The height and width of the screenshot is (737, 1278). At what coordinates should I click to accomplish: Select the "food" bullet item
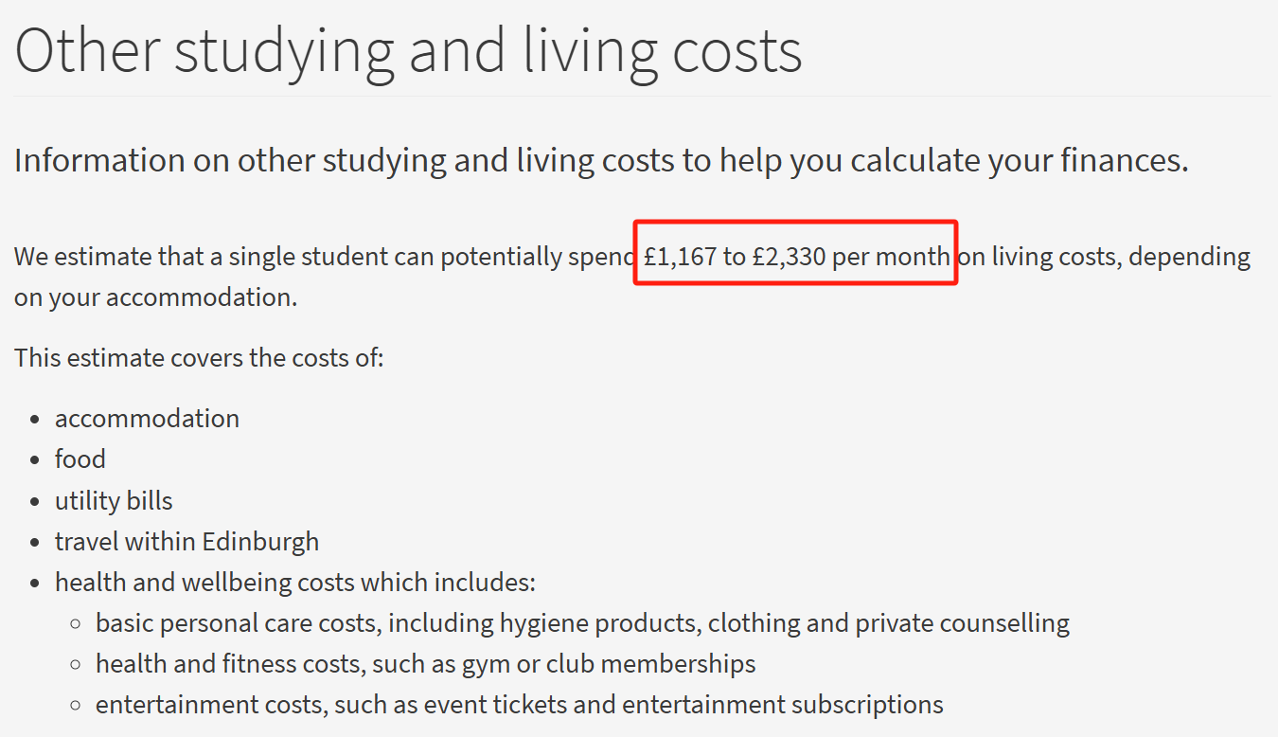(x=80, y=459)
